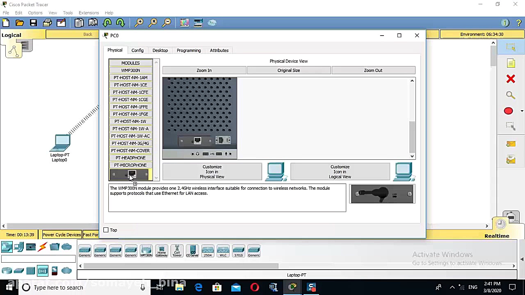Click the Save file icon in toolbar

[33, 23]
